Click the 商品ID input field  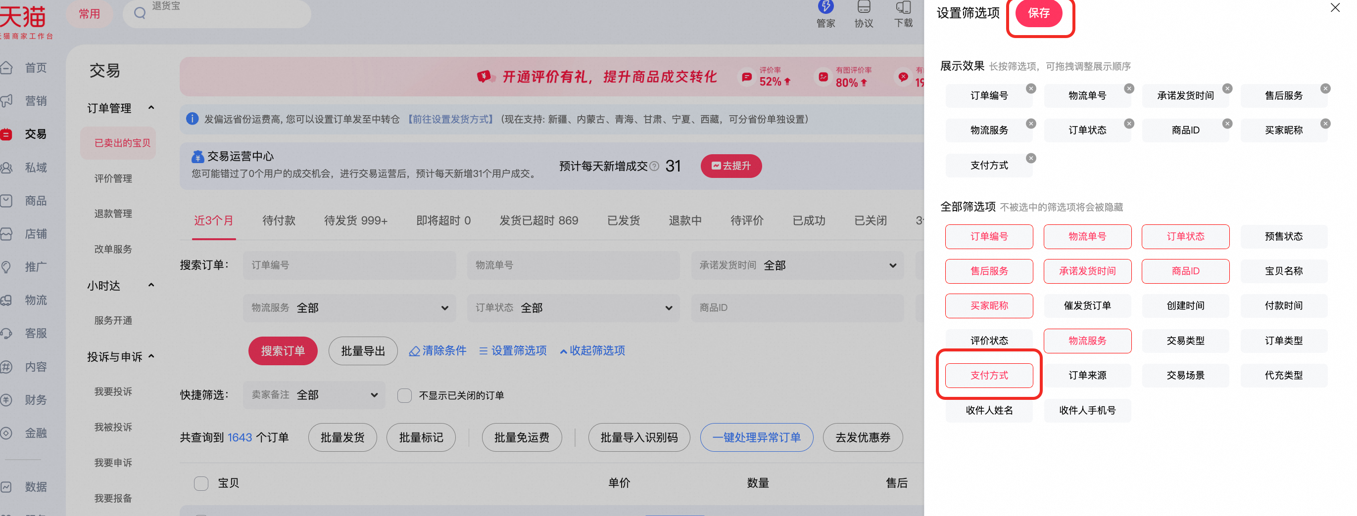pyautogui.click(x=798, y=308)
